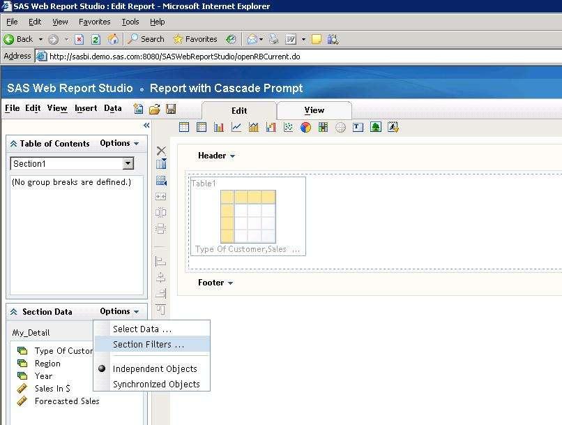This screenshot has height=425, width=562.
Task: Insert a crosstabulation table icon
Action: pos(202,127)
